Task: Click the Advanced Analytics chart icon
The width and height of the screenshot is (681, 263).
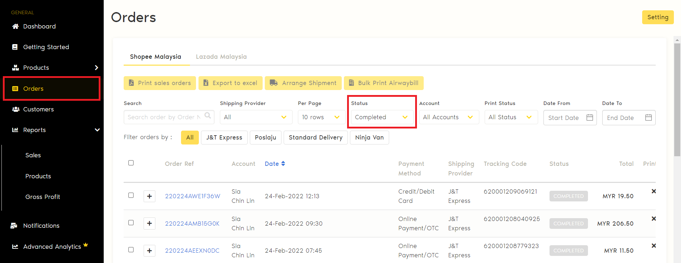Action: click(15, 247)
